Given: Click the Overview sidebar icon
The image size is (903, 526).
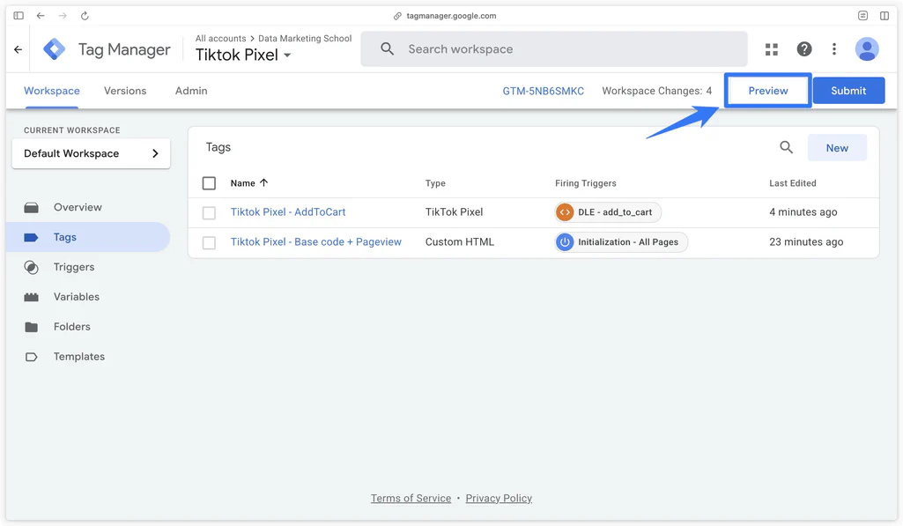Looking at the screenshot, I should coord(31,207).
